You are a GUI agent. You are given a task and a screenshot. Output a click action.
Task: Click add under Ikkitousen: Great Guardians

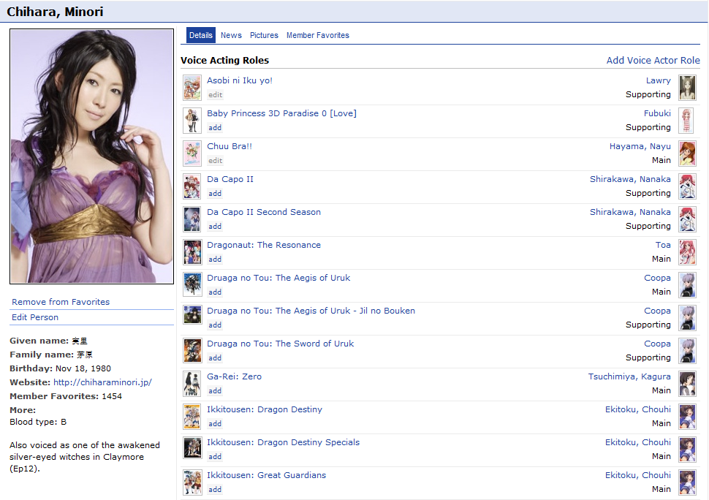click(x=215, y=490)
